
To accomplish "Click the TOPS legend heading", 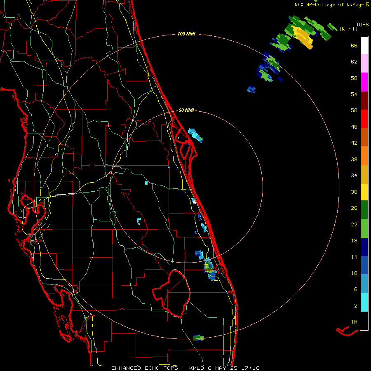I will [x=362, y=25].
